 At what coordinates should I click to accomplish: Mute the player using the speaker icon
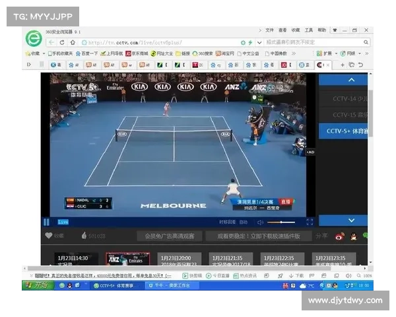tap(261, 223)
